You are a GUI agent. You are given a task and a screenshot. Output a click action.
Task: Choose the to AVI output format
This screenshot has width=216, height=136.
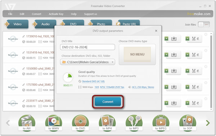[27, 123]
